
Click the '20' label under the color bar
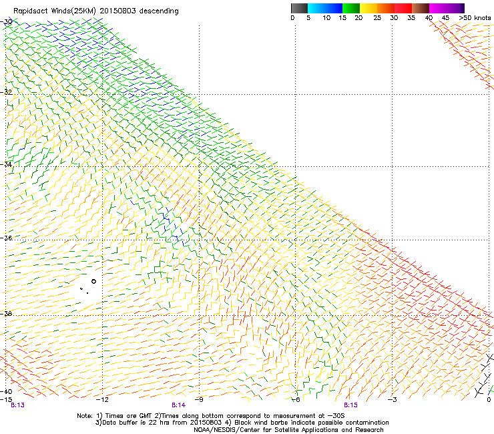[358, 18]
